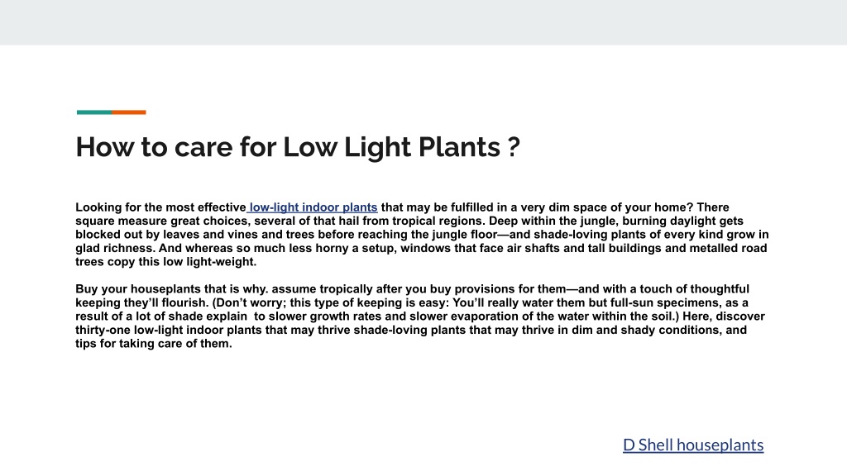Click the orange segment of the accent bar
This screenshot has height=476, width=847.
tap(128, 112)
